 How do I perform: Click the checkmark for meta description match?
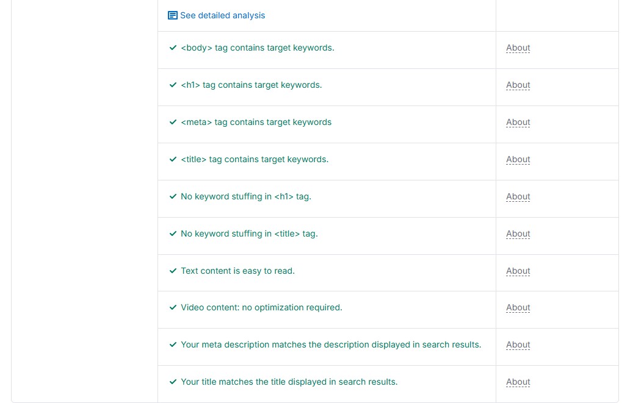(173, 344)
